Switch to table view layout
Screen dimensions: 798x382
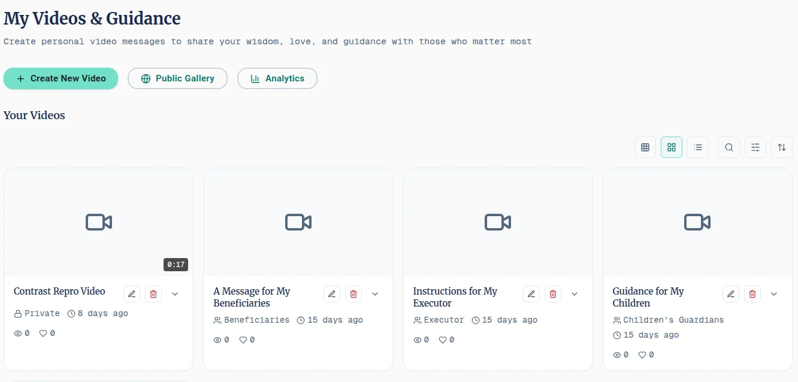click(x=645, y=147)
